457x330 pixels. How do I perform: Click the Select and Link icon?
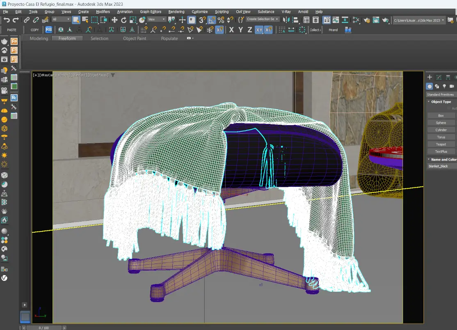[27, 20]
